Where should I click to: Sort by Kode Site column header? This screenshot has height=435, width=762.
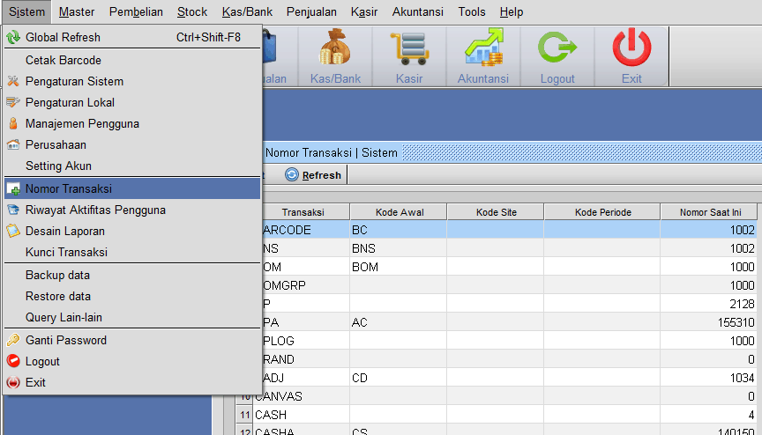coord(497,212)
